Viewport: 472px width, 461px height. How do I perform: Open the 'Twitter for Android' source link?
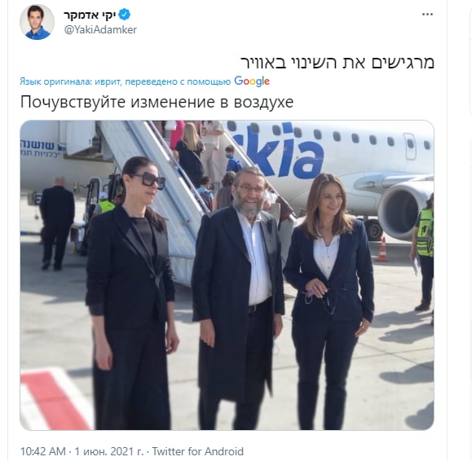coord(197,451)
